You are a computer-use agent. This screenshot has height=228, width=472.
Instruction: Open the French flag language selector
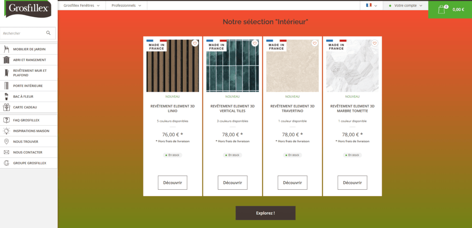tap(371, 6)
